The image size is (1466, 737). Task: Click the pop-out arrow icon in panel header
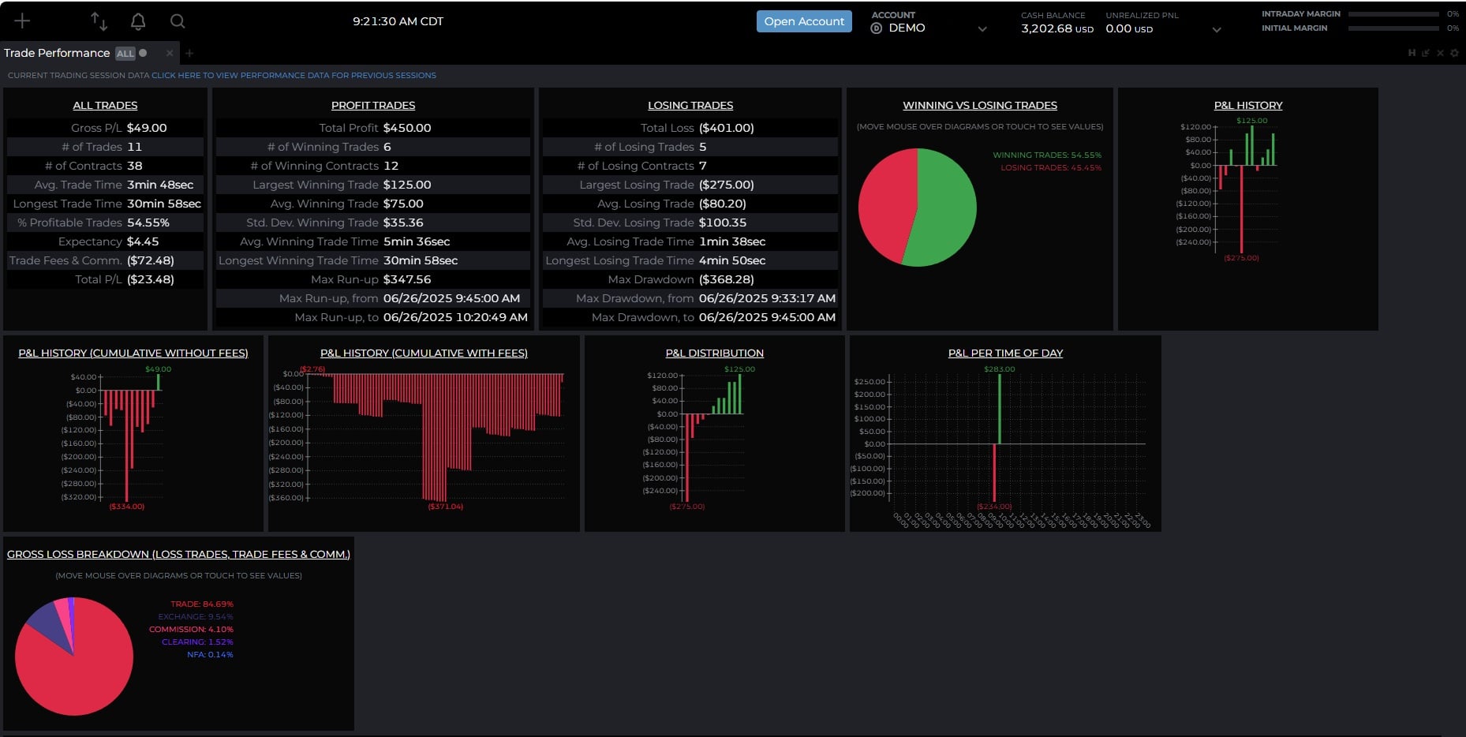click(x=1426, y=53)
